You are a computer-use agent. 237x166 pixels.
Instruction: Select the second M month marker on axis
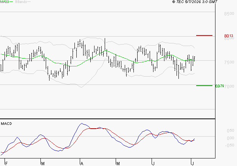(118, 164)
